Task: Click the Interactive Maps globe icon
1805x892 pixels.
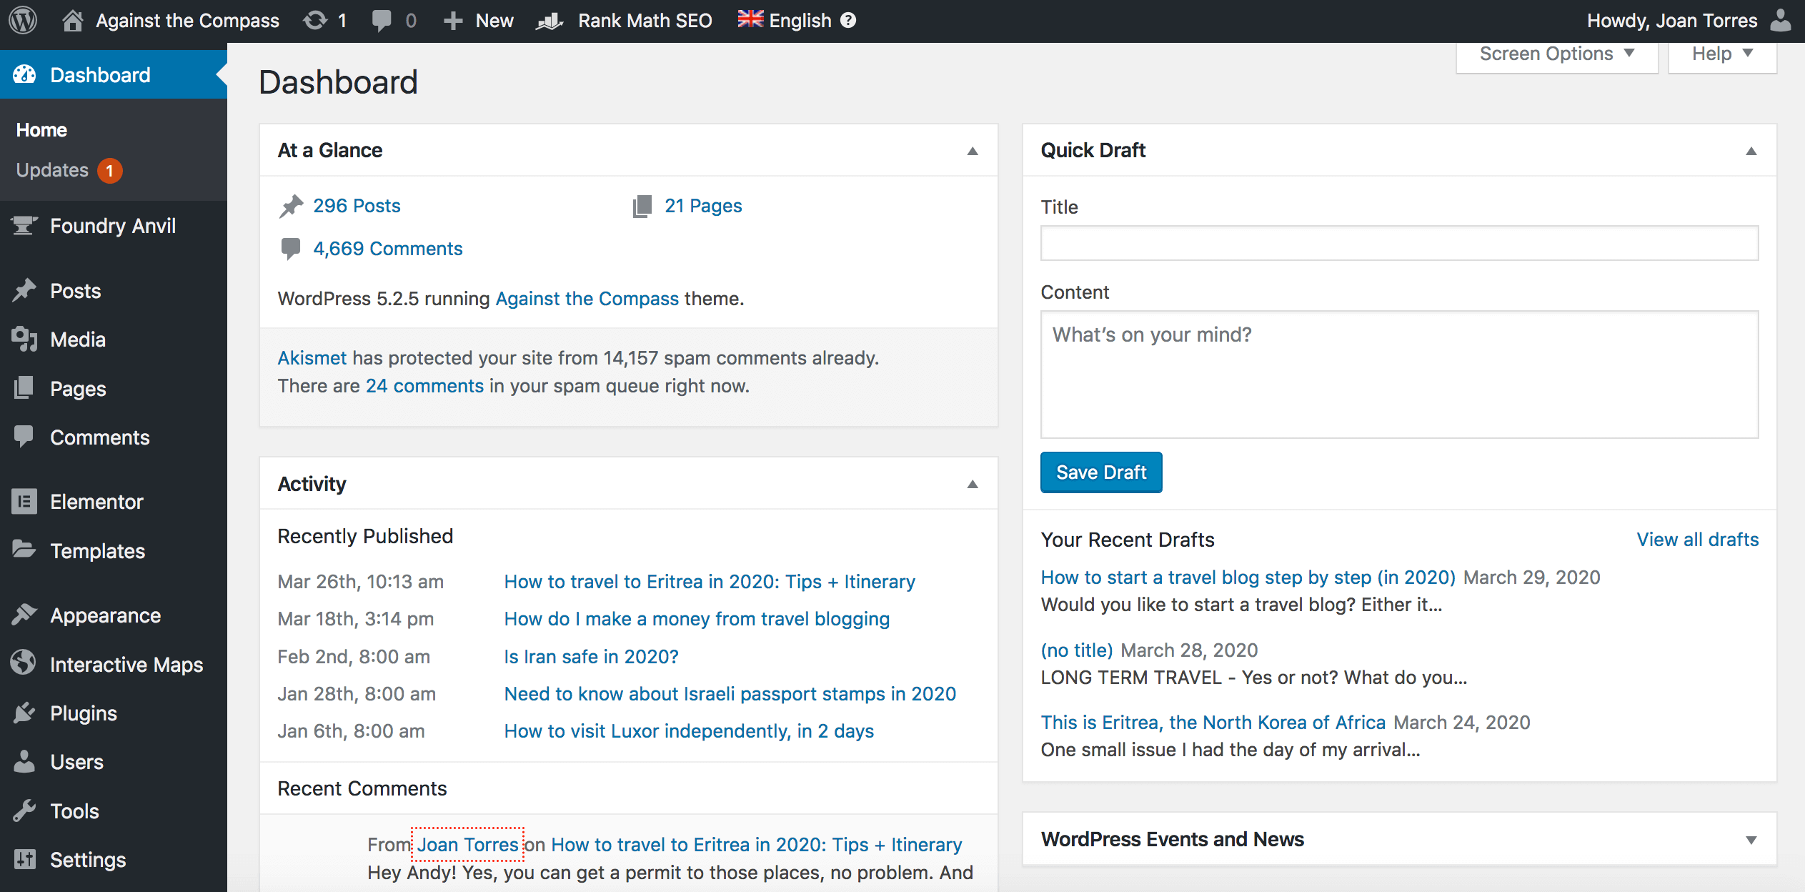Action: [24, 663]
